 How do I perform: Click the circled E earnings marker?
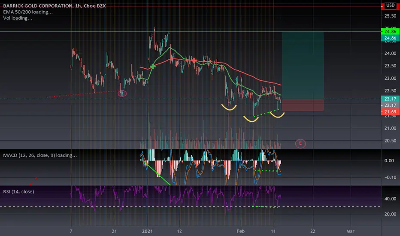(300, 143)
